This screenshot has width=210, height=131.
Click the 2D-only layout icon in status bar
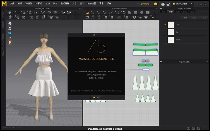pyautogui.click(x=199, y=128)
